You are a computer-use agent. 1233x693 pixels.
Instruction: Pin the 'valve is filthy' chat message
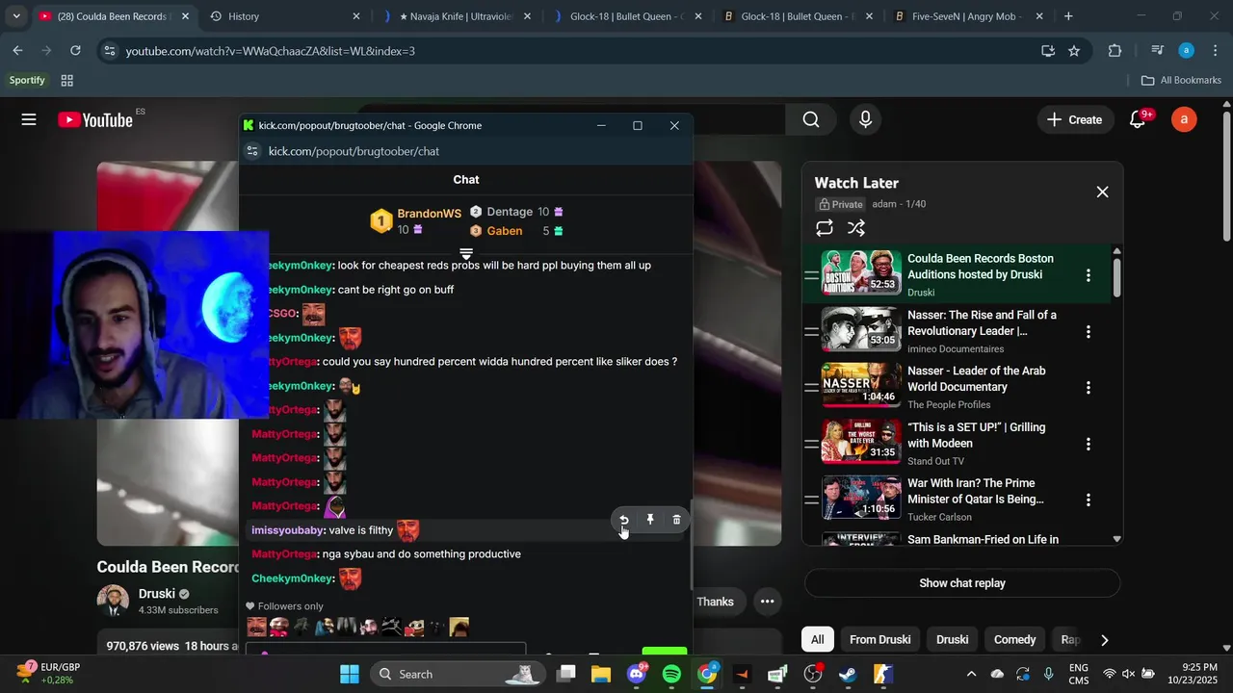pos(650,520)
